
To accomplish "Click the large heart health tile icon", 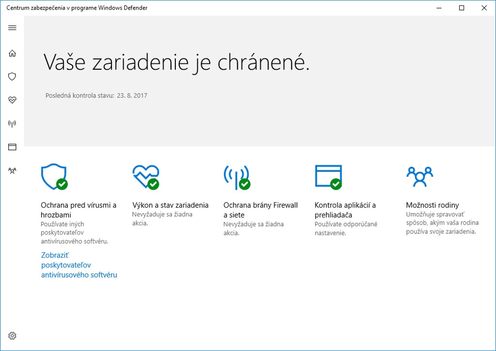I will pyautogui.click(x=145, y=177).
